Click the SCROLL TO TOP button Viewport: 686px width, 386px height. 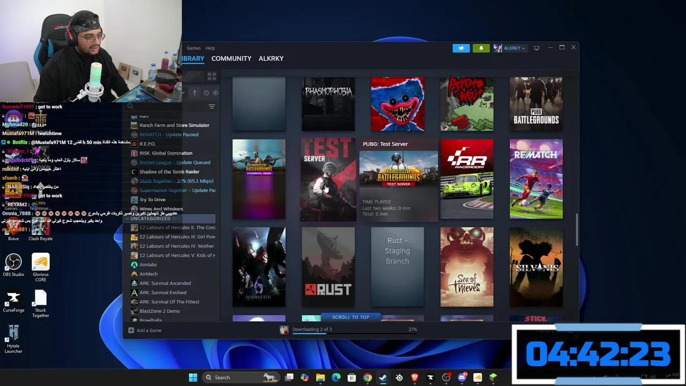pos(351,317)
